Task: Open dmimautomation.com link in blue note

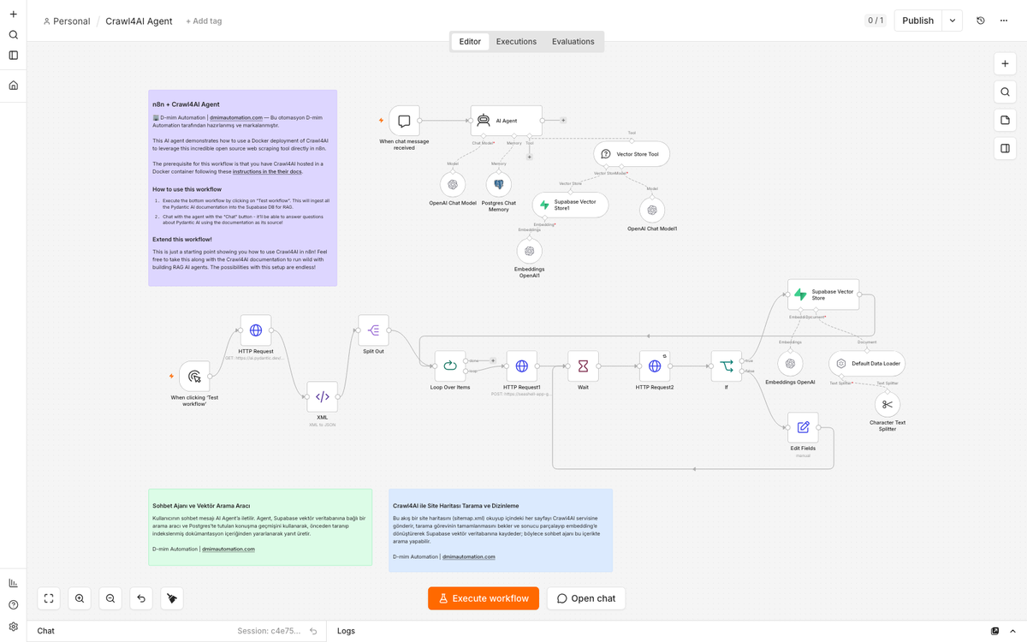Action: coord(469,556)
